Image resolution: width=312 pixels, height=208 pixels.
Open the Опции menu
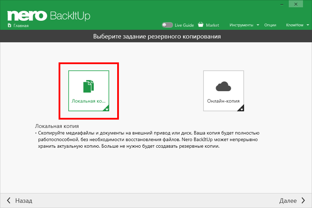(x=270, y=25)
